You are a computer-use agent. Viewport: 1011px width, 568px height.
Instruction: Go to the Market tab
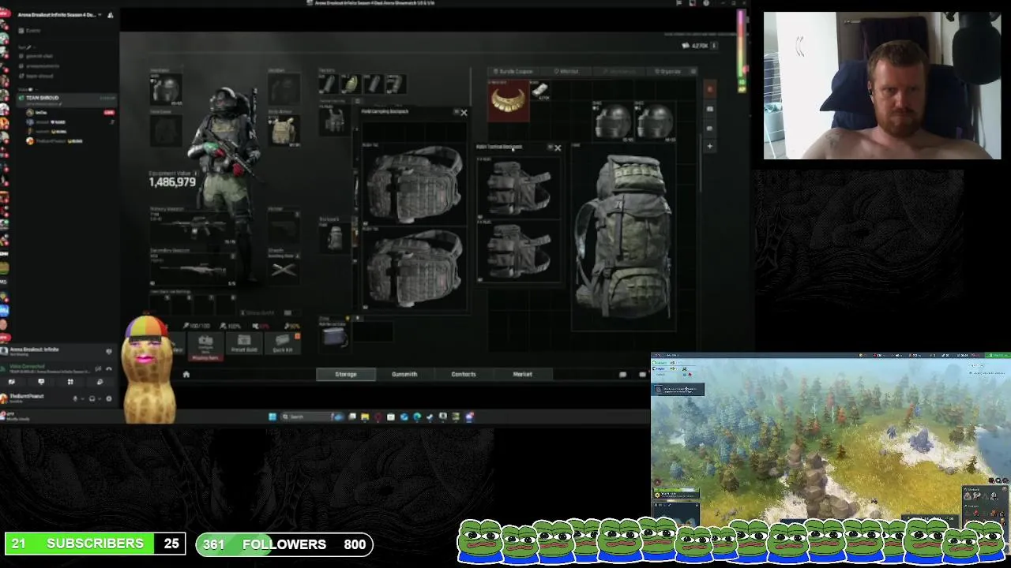522,374
